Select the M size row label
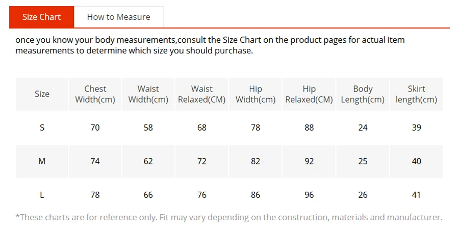 click(42, 161)
